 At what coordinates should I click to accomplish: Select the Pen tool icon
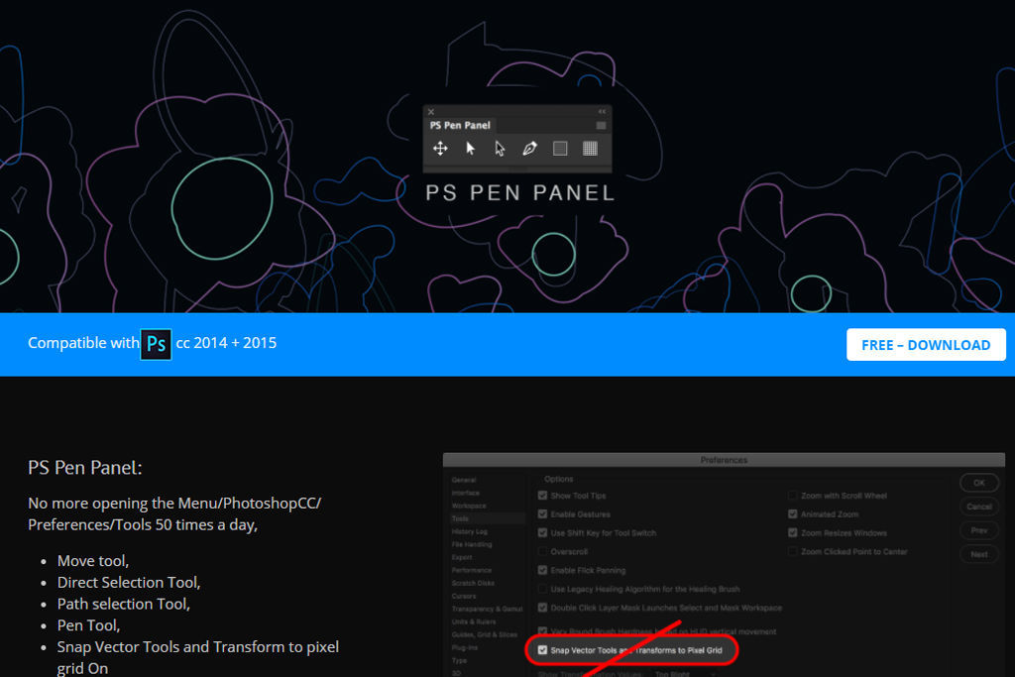click(x=529, y=149)
